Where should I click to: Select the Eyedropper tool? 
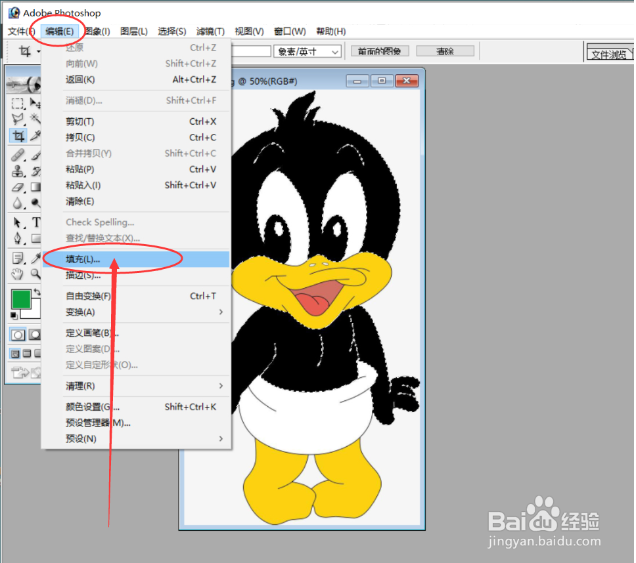[35, 258]
